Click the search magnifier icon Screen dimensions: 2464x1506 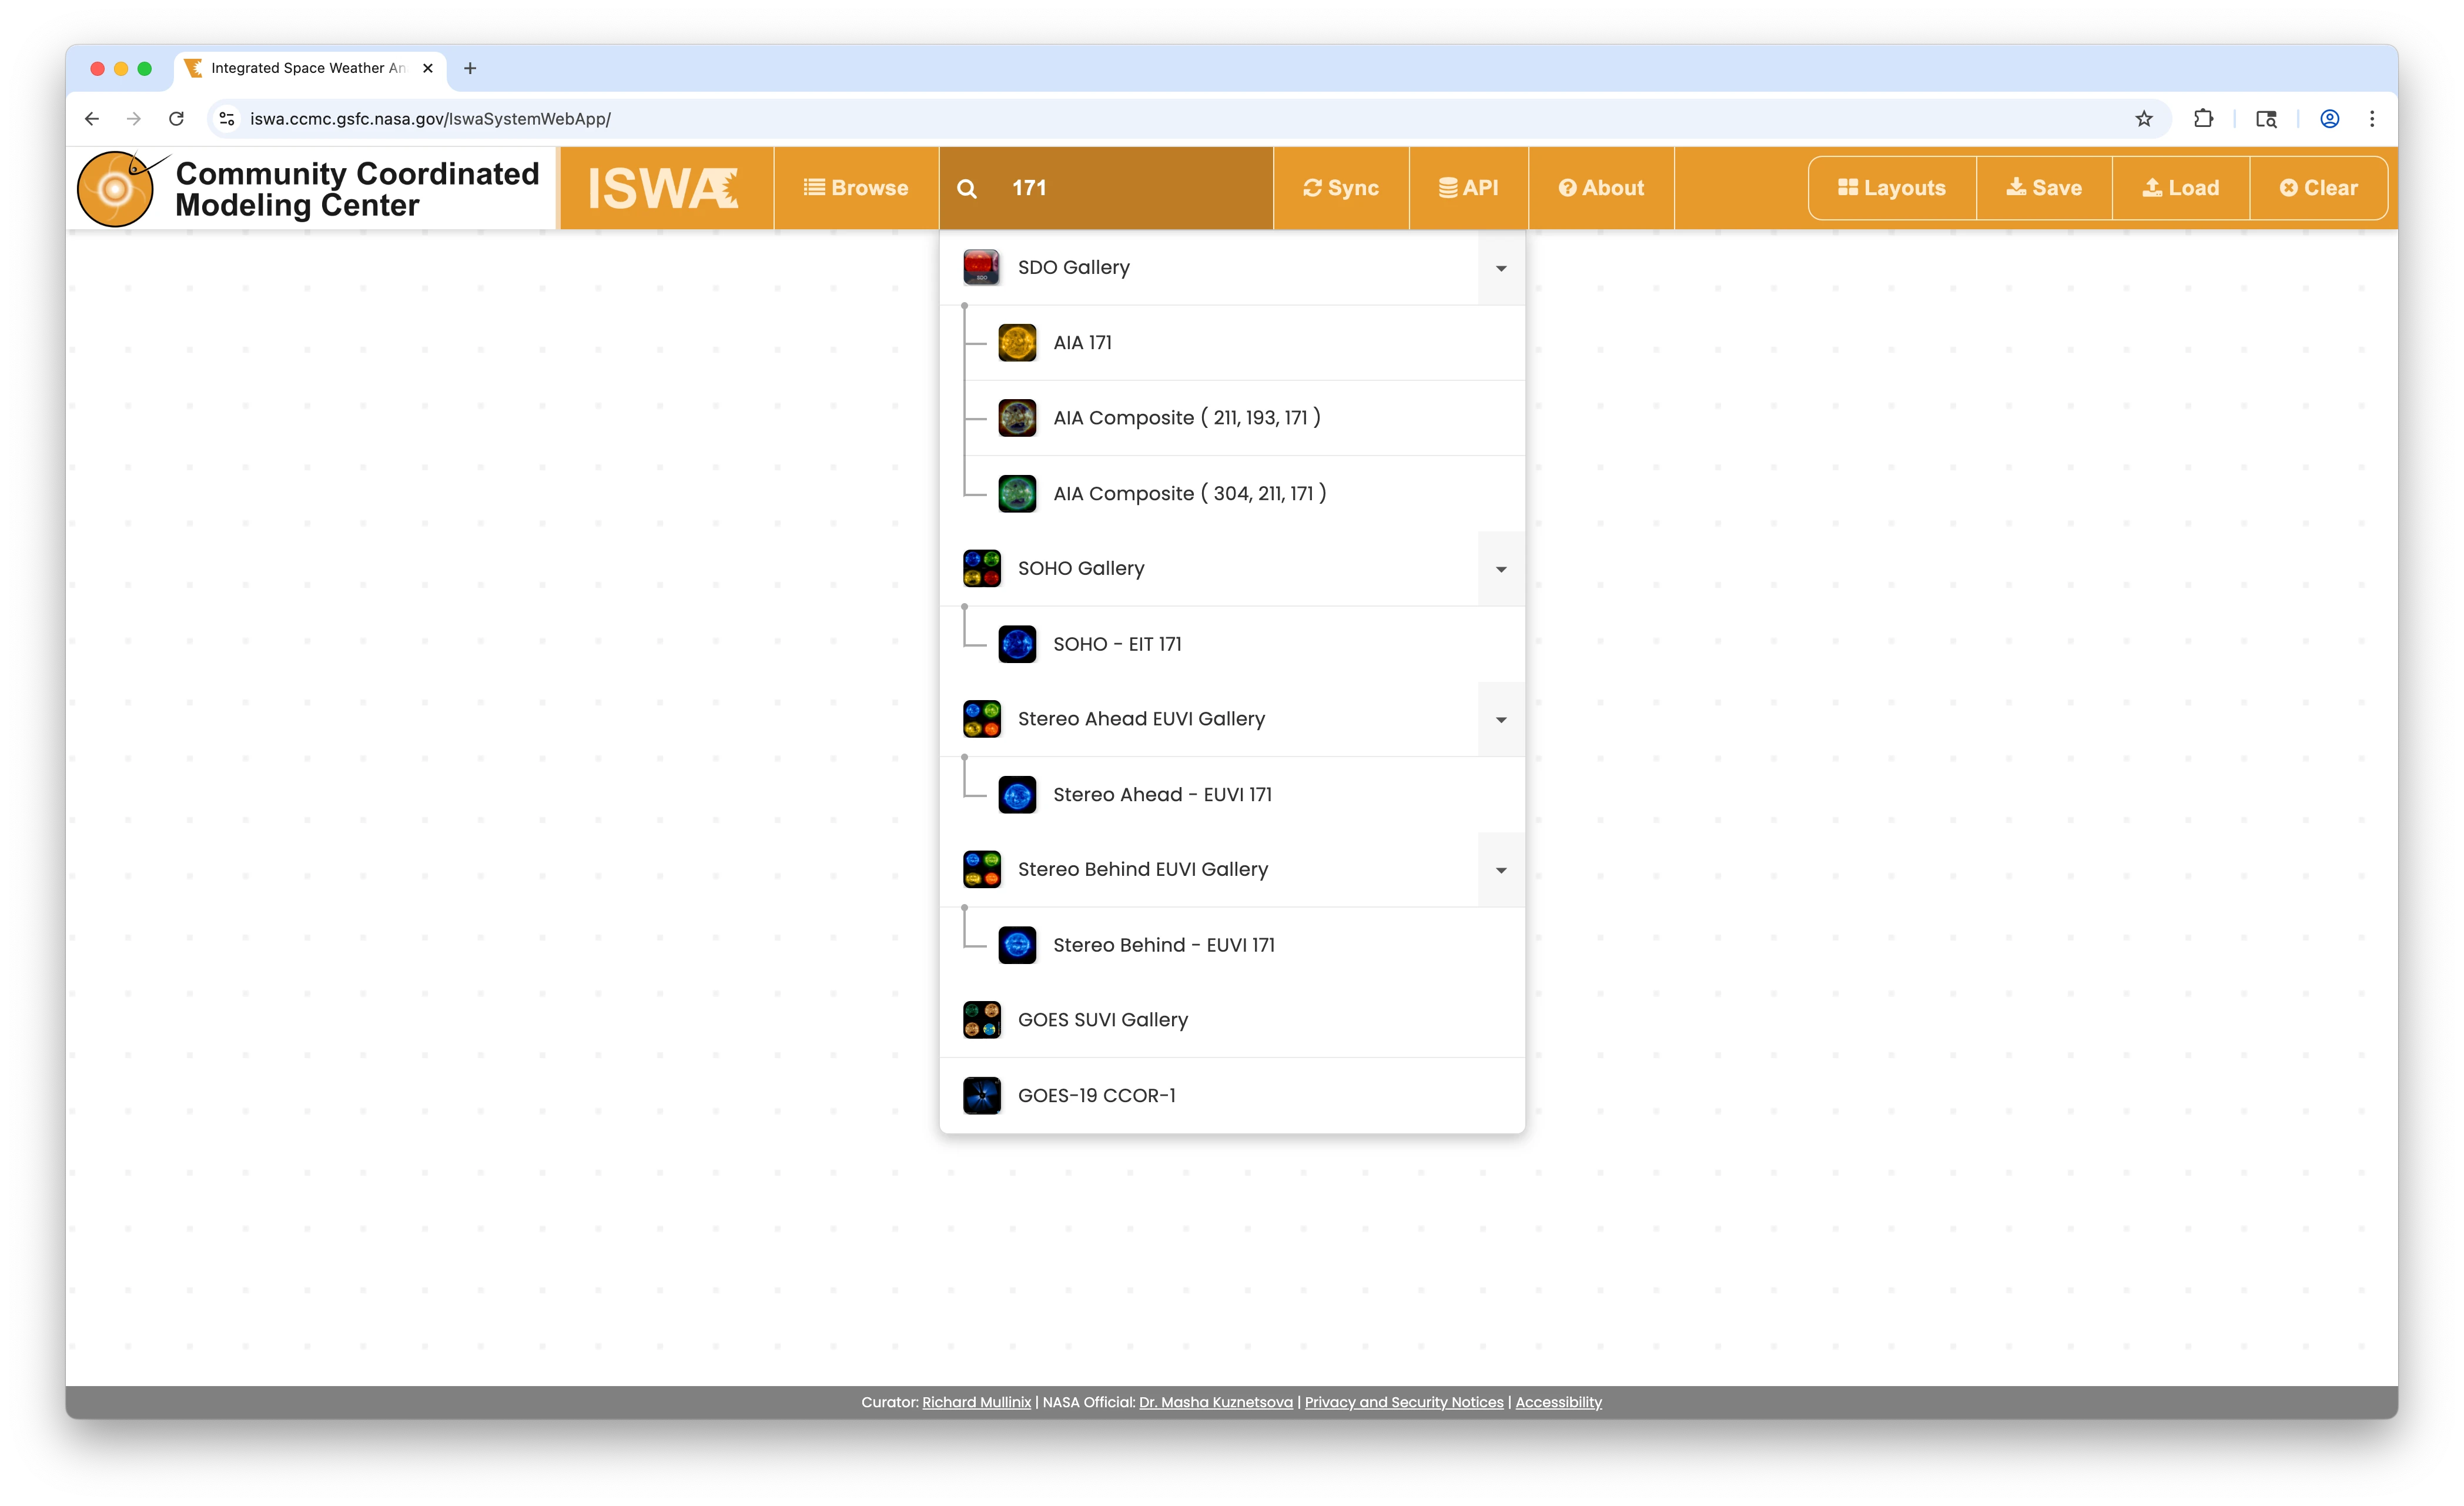pyautogui.click(x=966, y=189)
